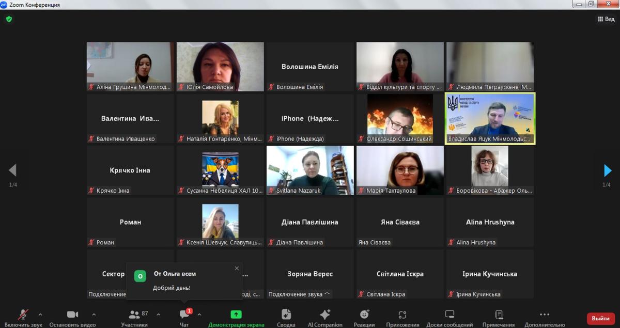Select Відділ культури та спорту video tile

[x=400, y=67]
